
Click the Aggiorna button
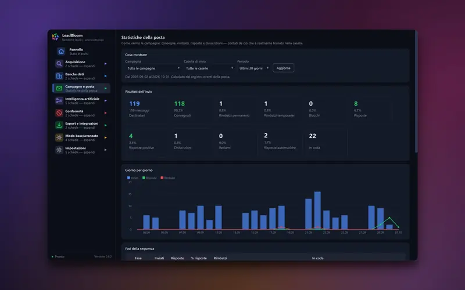283,68
